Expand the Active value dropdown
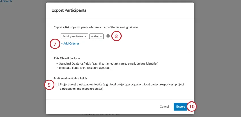 [96, 36]
